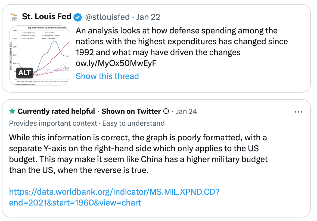Click Easy to understand tag

pyautogui.click(x=133, y=123)
